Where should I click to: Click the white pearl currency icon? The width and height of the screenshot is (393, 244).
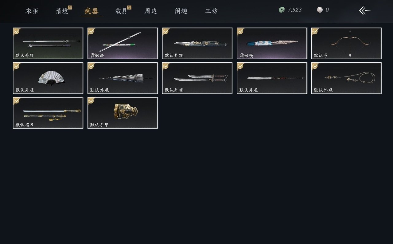(x=320, y=10)
